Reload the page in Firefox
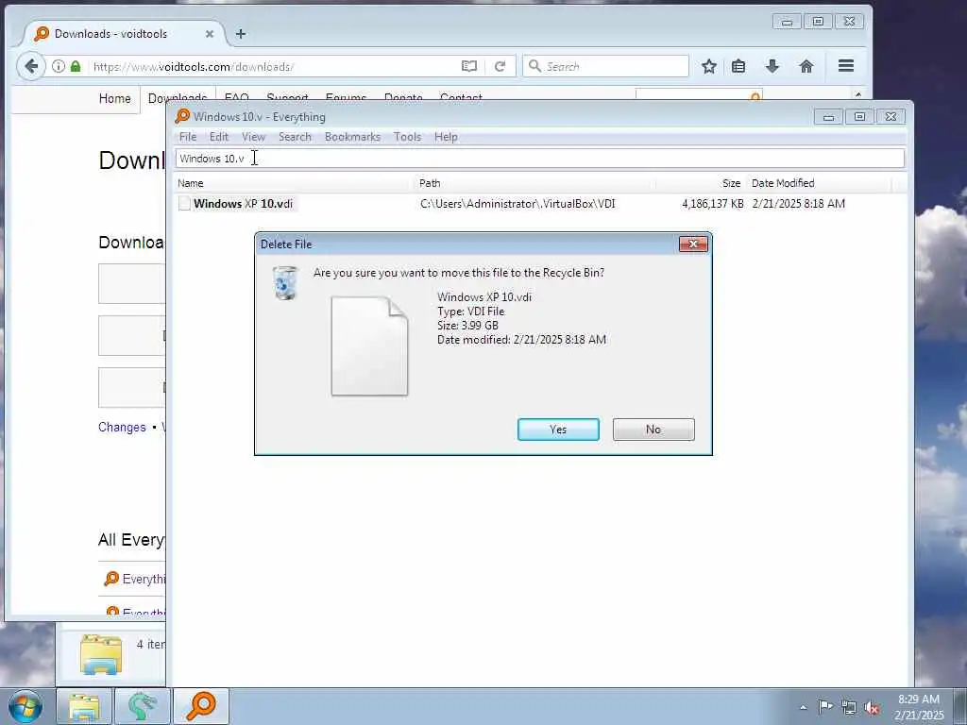Viewport: 967px width, 725px height. pos(500,66)
